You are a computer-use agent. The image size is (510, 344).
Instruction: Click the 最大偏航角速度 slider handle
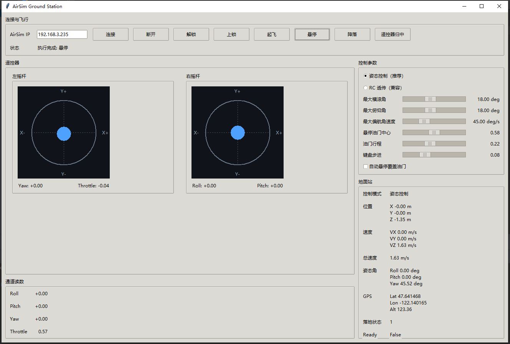click(424, 121)
